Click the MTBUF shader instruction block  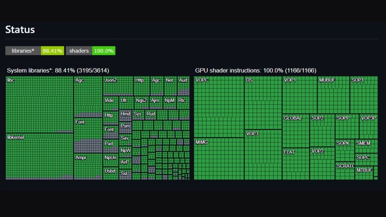pyautogui.click(x=364, y=173)
